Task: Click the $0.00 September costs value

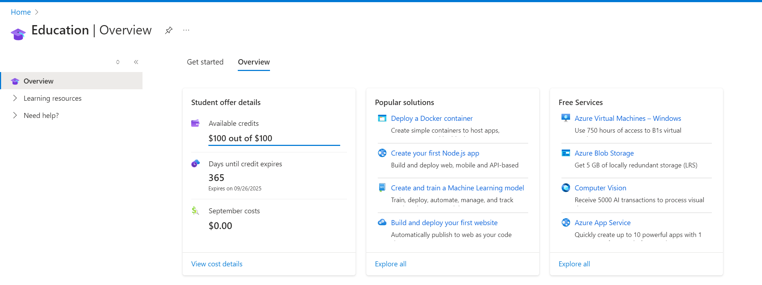Action: [x=220, y=226]
